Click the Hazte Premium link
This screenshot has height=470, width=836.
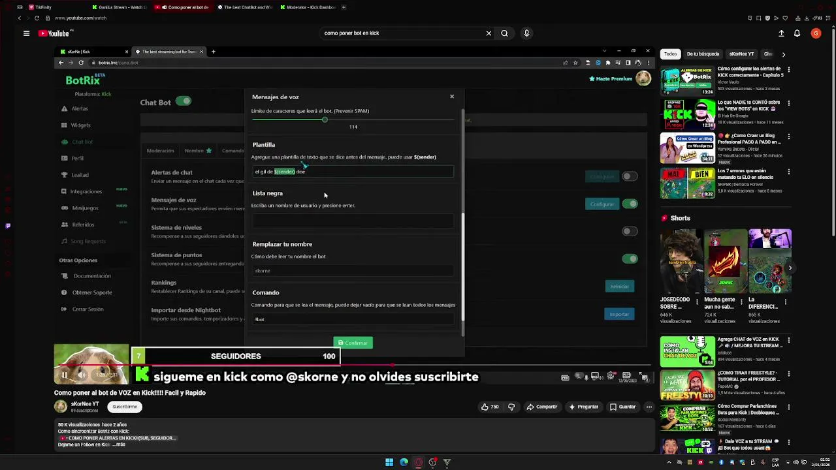pyautogui.click(x=611, y=79)
